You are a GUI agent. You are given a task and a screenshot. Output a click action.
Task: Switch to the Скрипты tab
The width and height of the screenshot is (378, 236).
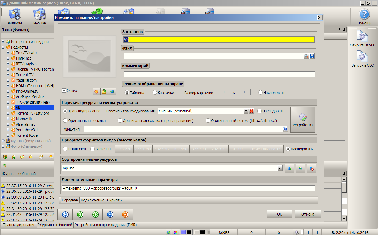pyautogui.click(x=114, y=200)
